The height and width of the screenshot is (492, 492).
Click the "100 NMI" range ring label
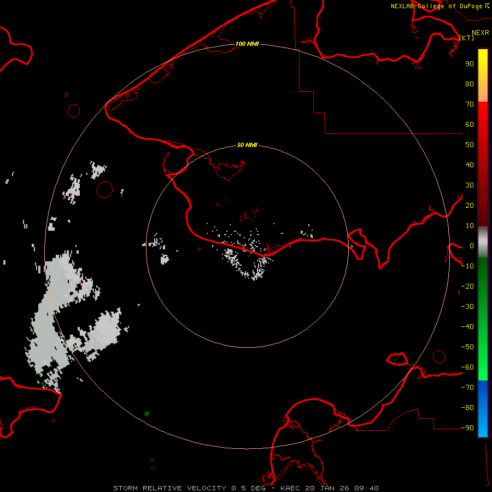click(x=247, y=44)
